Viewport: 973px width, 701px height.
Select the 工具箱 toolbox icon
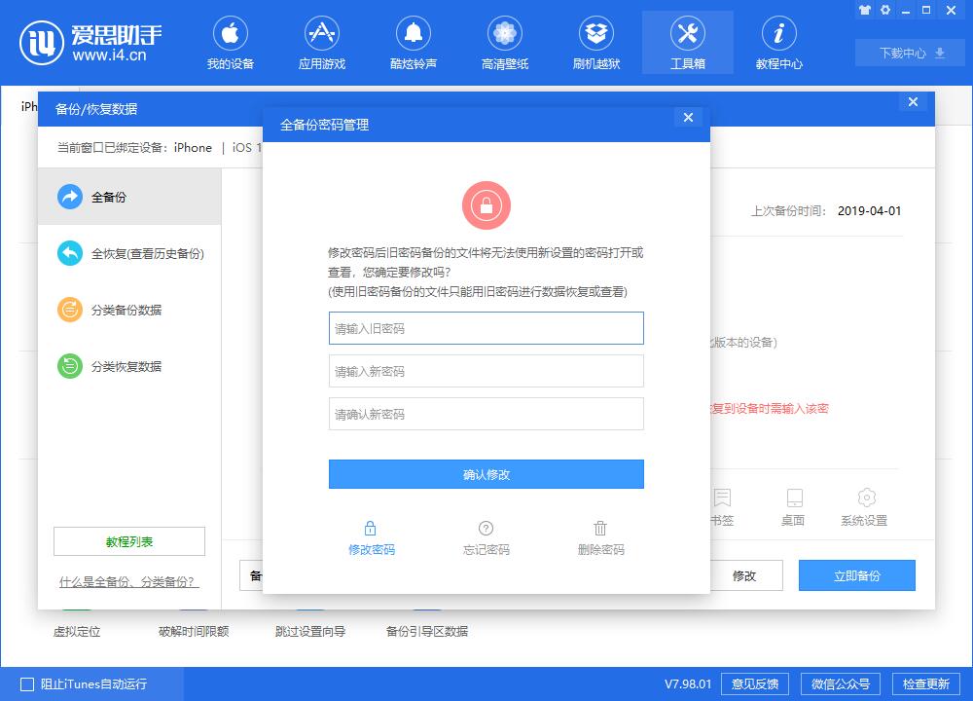pos(687,42)
